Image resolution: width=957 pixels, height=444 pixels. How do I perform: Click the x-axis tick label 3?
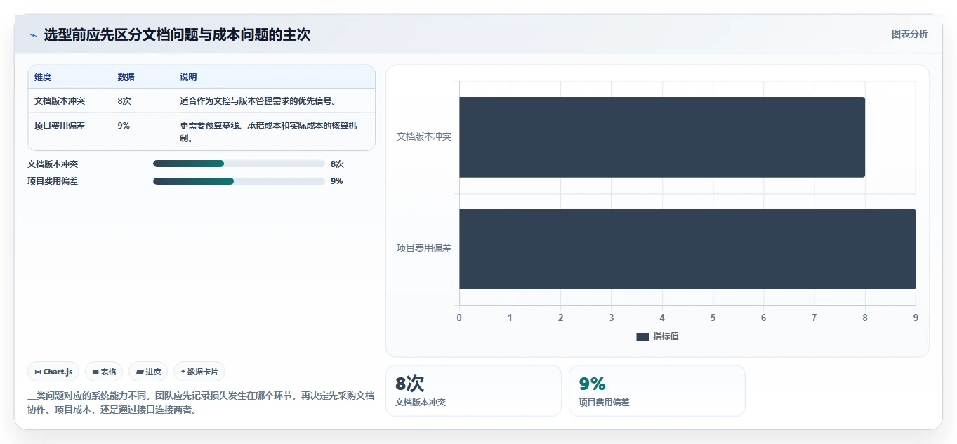[612, 318]
